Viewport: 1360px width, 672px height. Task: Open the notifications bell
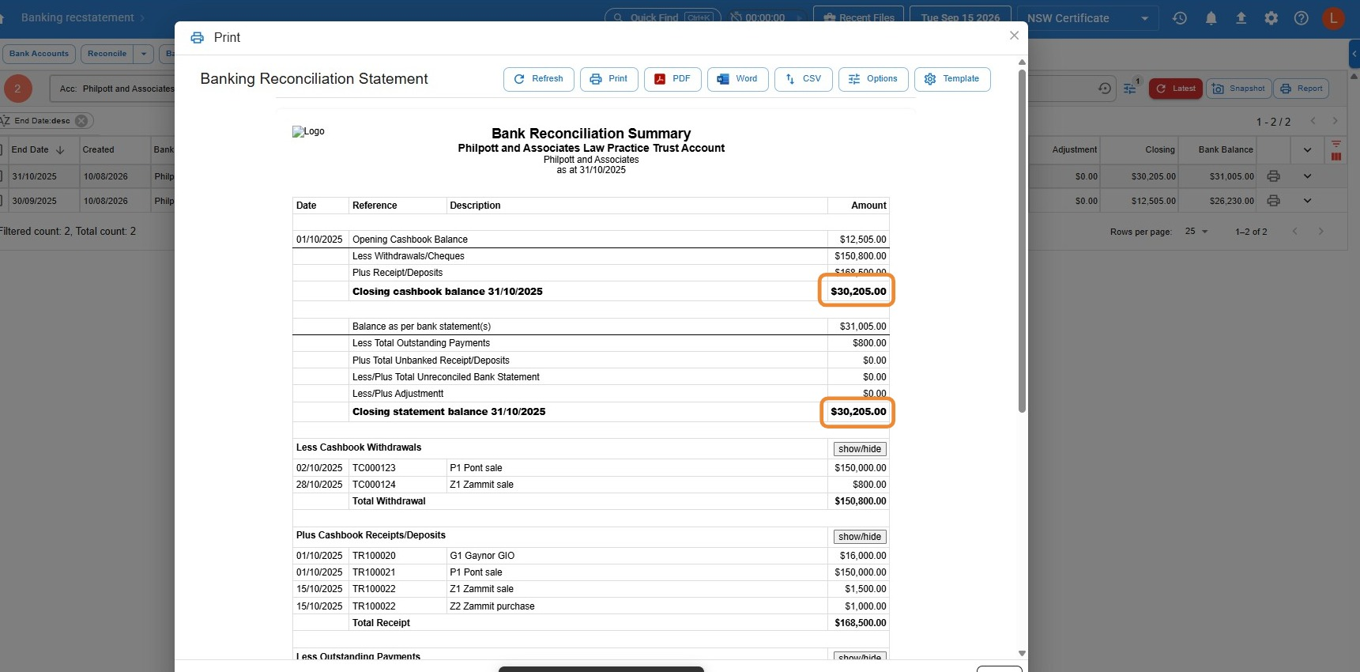click(1211, 18)
